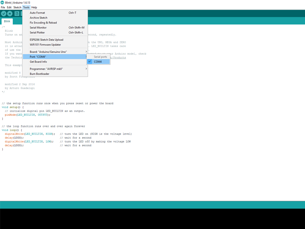
Task: Toggle the checked COM4 serial port
Action: coord(98,62)
